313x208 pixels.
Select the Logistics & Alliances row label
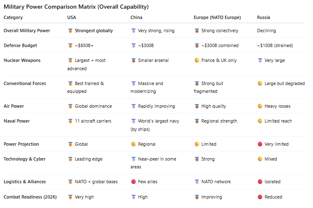pos(25,182)
